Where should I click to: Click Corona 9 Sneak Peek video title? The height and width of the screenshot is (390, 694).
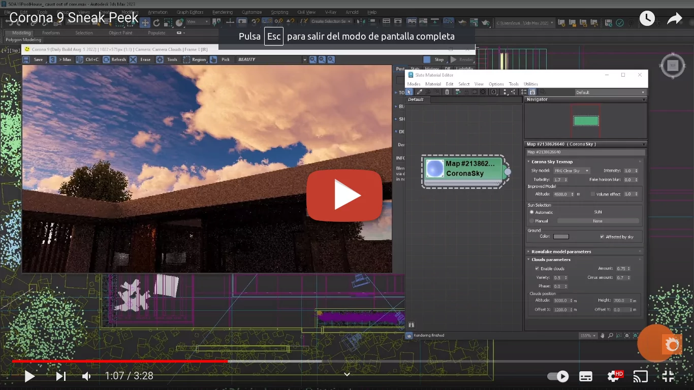(74, 18)
